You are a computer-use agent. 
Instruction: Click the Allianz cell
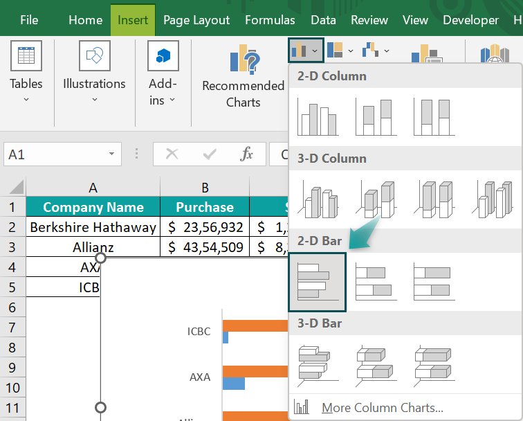[93, 247]
